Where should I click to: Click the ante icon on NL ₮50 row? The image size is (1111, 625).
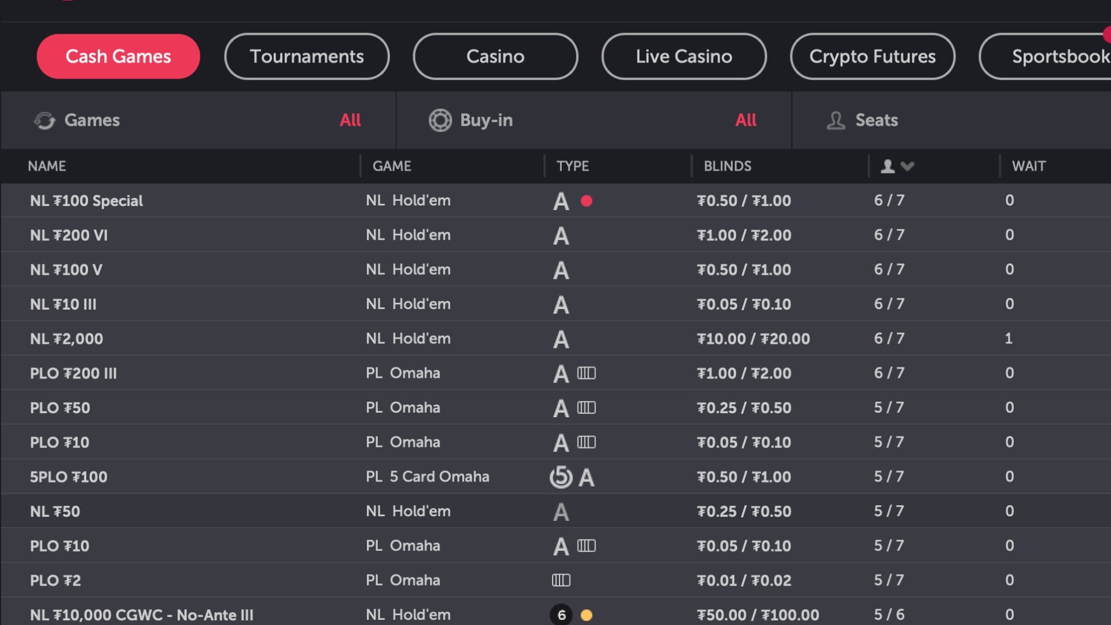click(561, 512)
